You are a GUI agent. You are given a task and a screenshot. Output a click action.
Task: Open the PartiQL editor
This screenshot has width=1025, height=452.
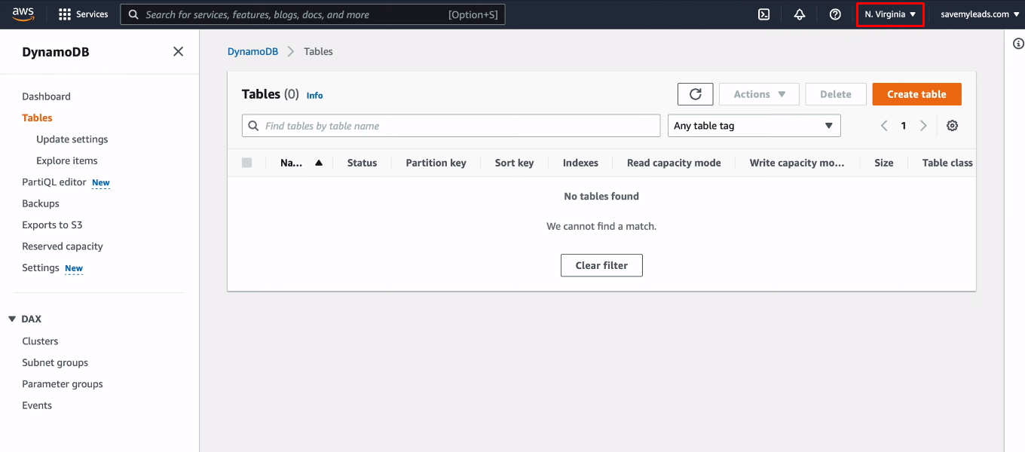tap(54, 182)
